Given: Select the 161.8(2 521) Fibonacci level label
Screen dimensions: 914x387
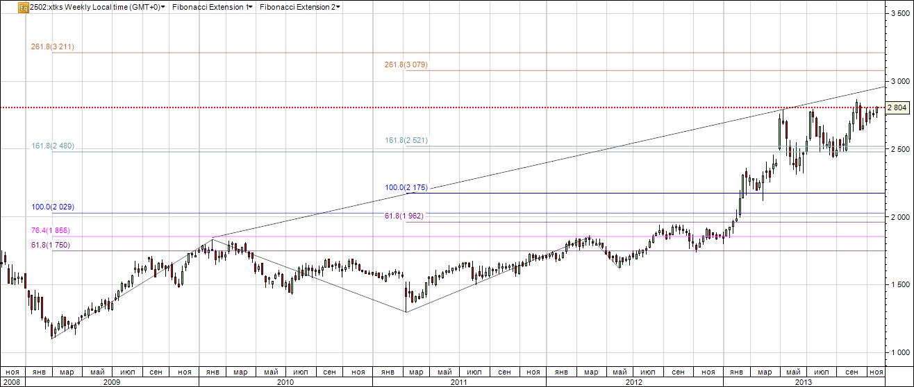Looking at the screenshot, I should 406,140.
